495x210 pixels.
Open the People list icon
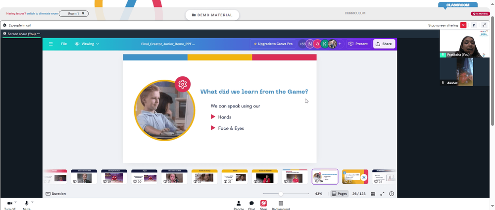point(239,204)
